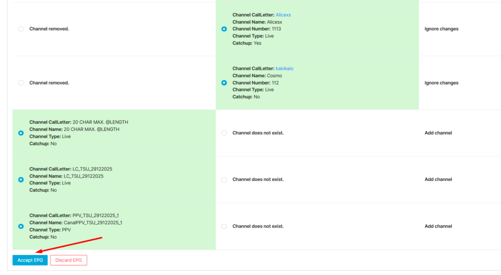Screen dimensions: 501x275
Task: Open the Alicexs call letter link
Action: click(x=283, y=15)
